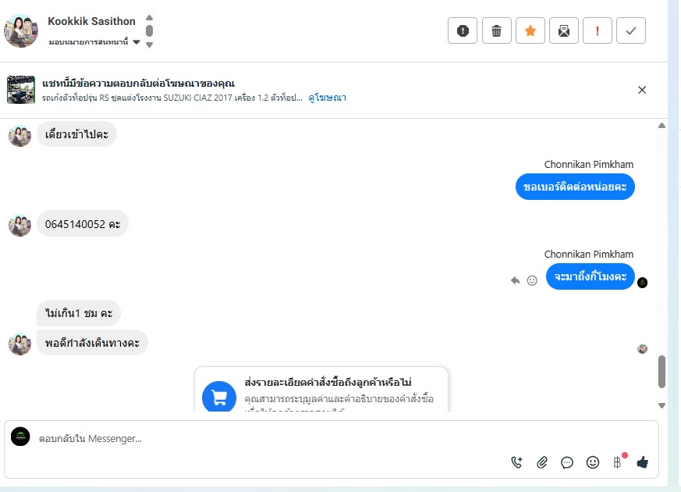
Task: Dismiss the ad reply banner
Action: [x=642, y=90]
